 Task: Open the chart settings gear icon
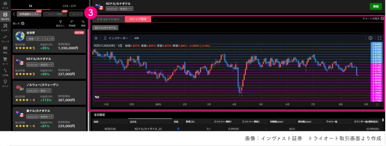point(370,38)
